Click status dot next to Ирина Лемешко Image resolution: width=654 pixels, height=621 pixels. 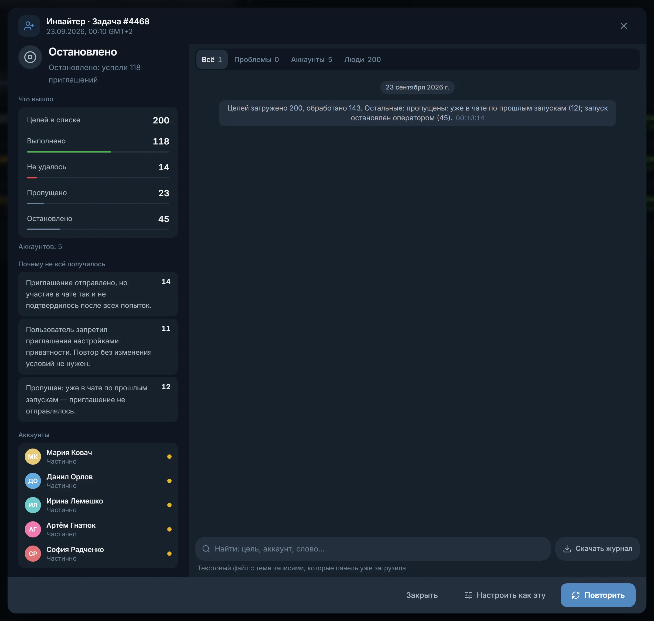tap(169, 505)
